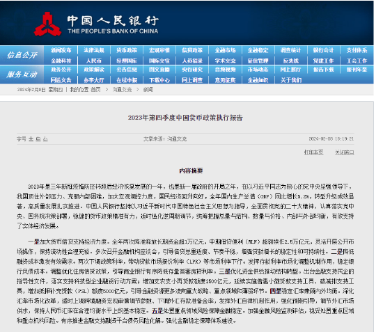Open the 新闻发布 navigation item
This screenshot has height=332, width=383.
coord(61,50)
